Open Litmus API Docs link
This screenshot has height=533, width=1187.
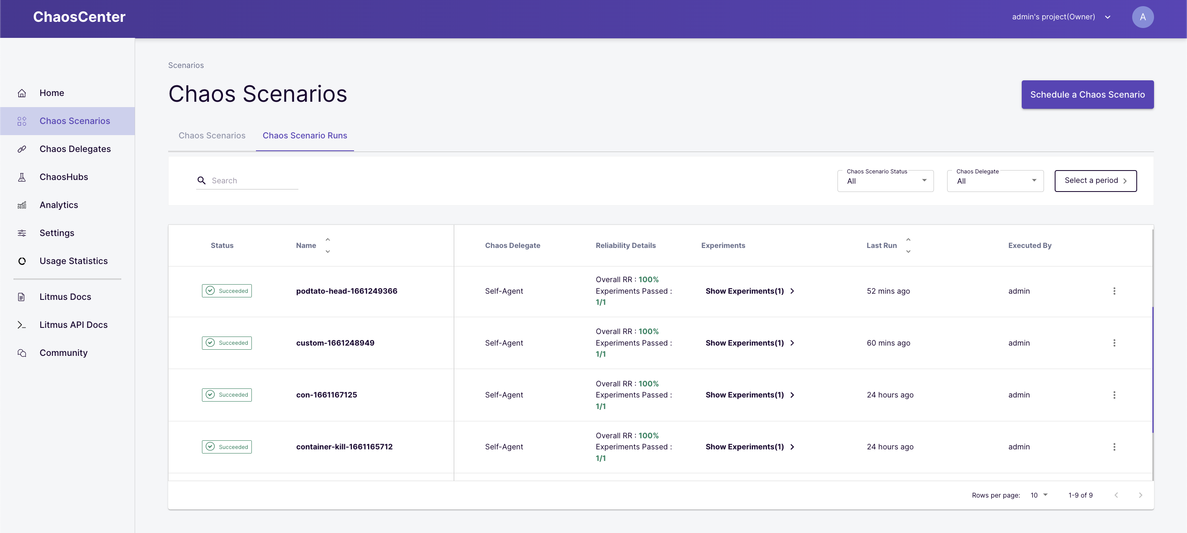click(67, 325)
